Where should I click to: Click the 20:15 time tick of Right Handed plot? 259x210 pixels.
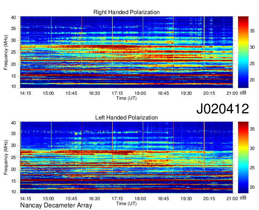209,93
